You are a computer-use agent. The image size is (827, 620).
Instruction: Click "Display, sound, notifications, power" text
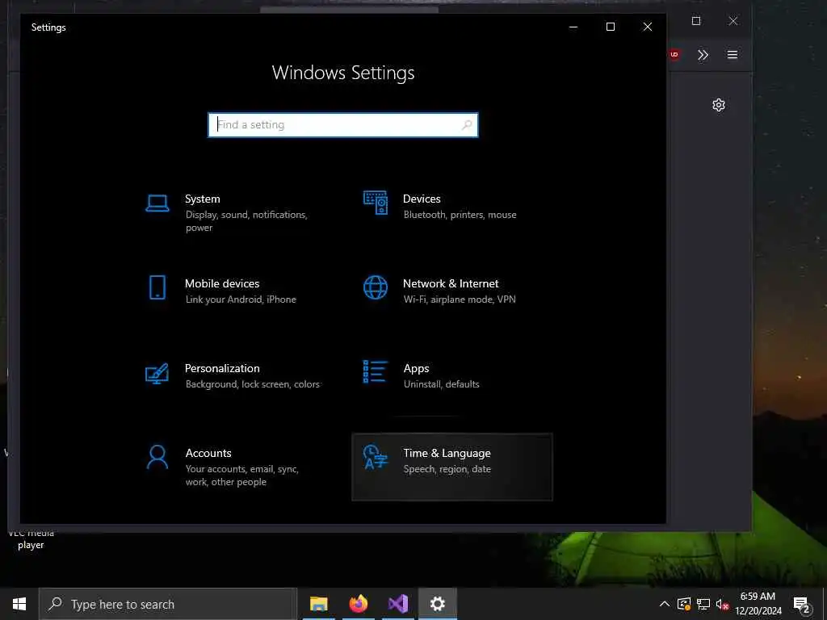tap(246, 221)
